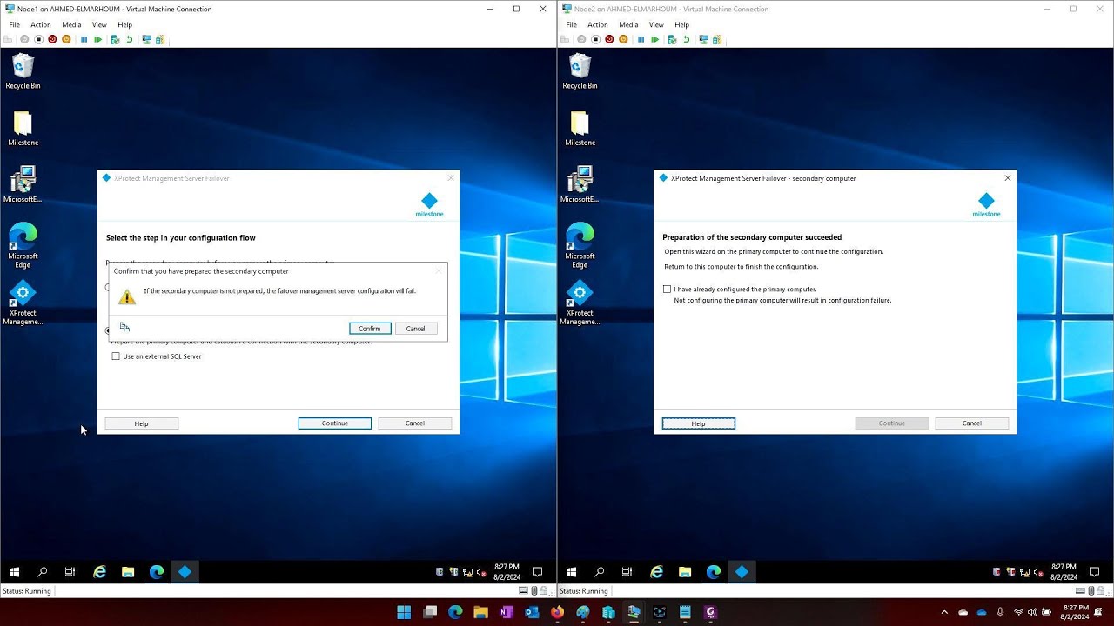The width and height of the screenshot is (1114, 626).
Task: Click the Reset (green play-step) icon in Node1 toolbar
Action: (98, 39)
